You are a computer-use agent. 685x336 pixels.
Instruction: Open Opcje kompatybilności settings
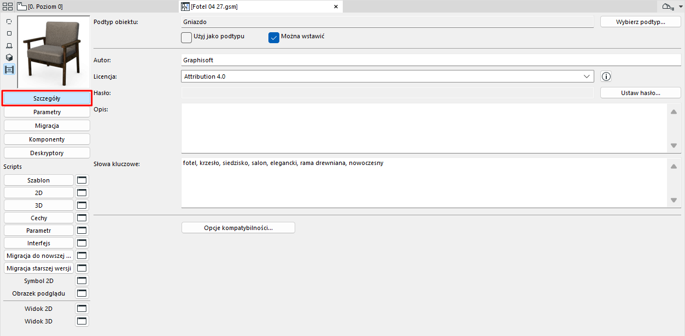238,227
